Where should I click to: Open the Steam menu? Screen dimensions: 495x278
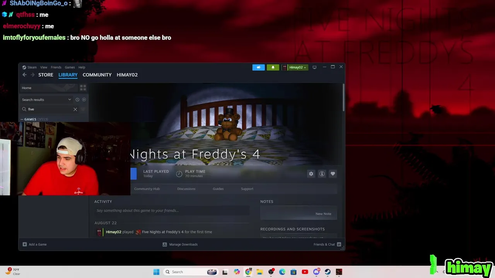29,67
